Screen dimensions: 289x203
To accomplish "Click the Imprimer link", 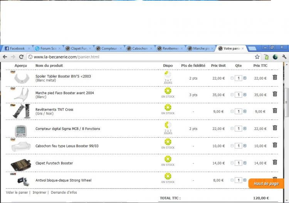I will pyautogui.click(x=39, y=192).
